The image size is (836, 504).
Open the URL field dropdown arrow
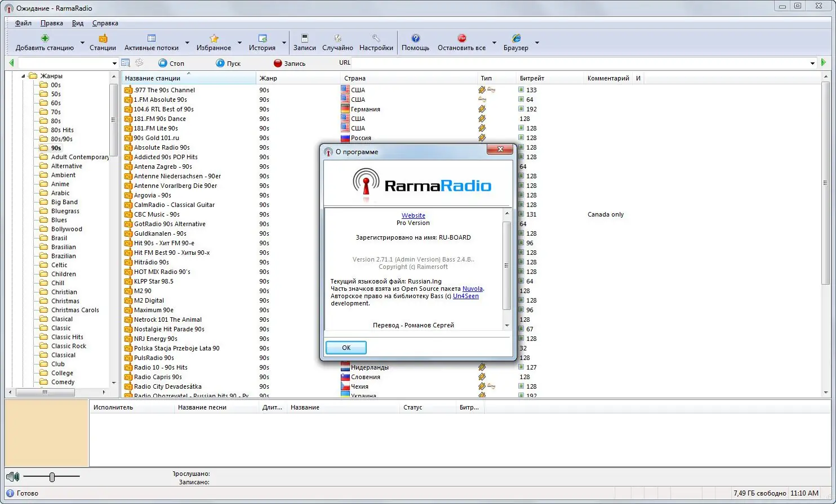click(x=812, y=62)
